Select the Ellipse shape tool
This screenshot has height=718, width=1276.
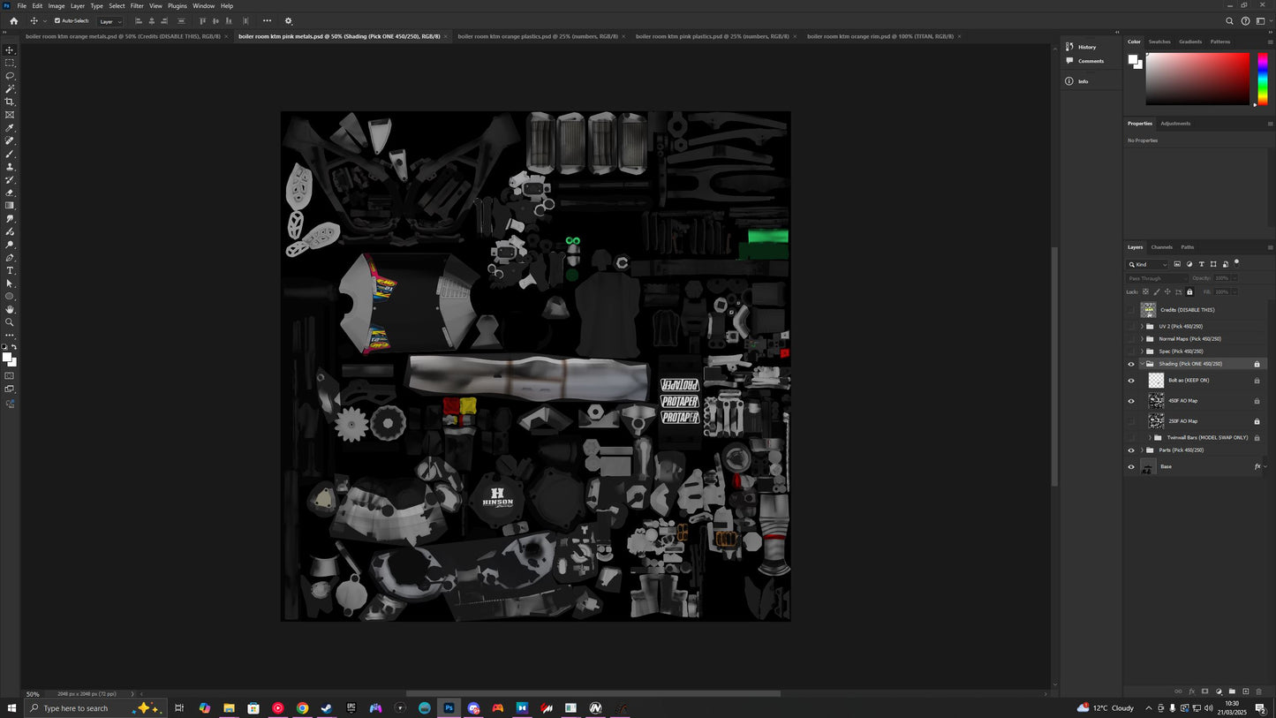point(10,297)
